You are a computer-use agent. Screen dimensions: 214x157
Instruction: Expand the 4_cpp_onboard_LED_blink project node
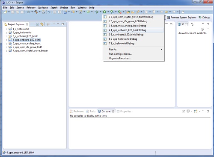coord(6,40)
